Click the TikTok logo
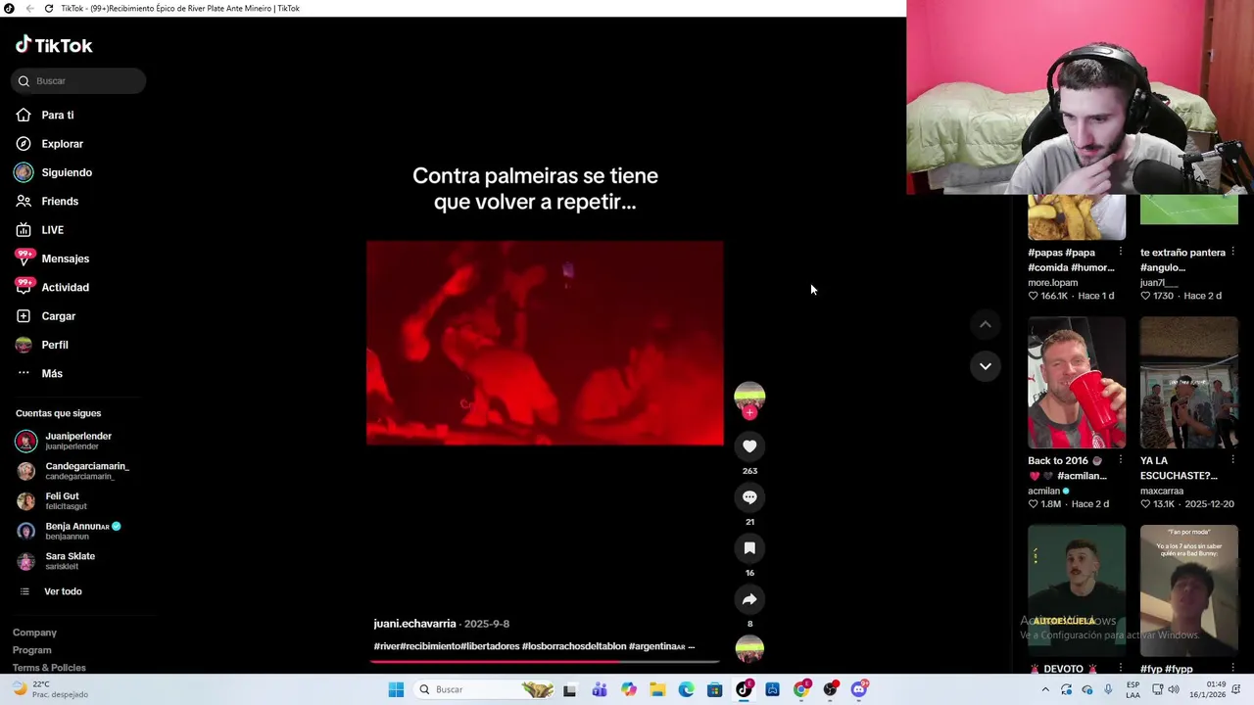The image size is (1254, 705). (54, 45)
